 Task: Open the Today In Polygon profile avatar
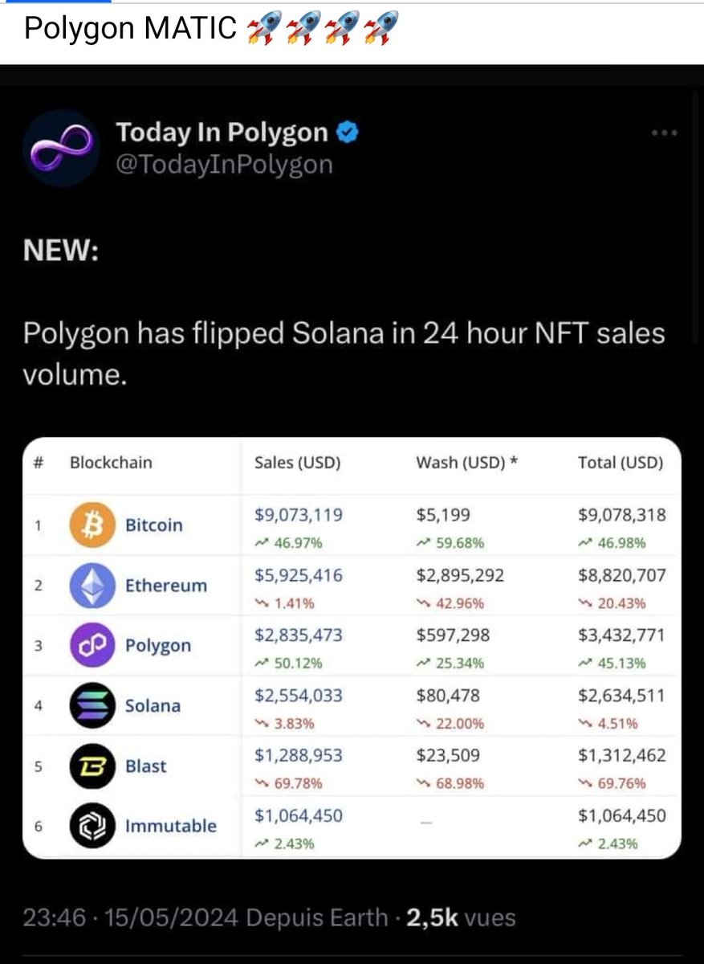60,149
